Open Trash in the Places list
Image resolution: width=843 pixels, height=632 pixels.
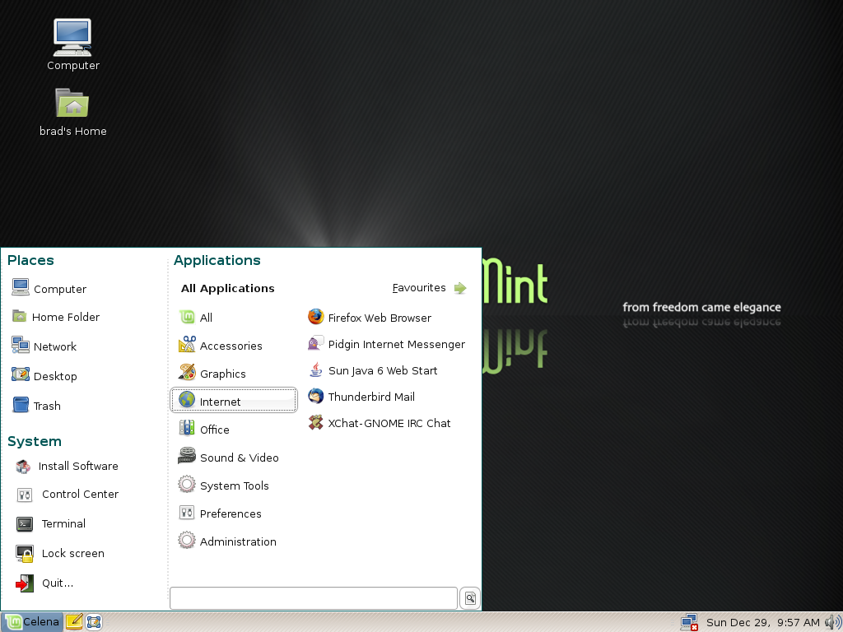tap(36, 405)
